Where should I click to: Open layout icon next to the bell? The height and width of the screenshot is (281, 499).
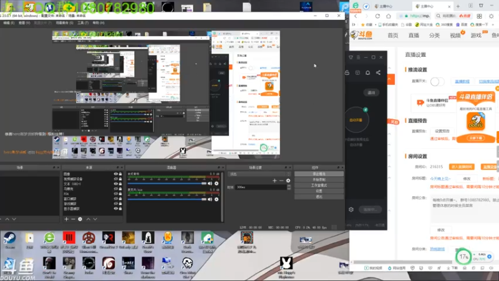(357, 72)
